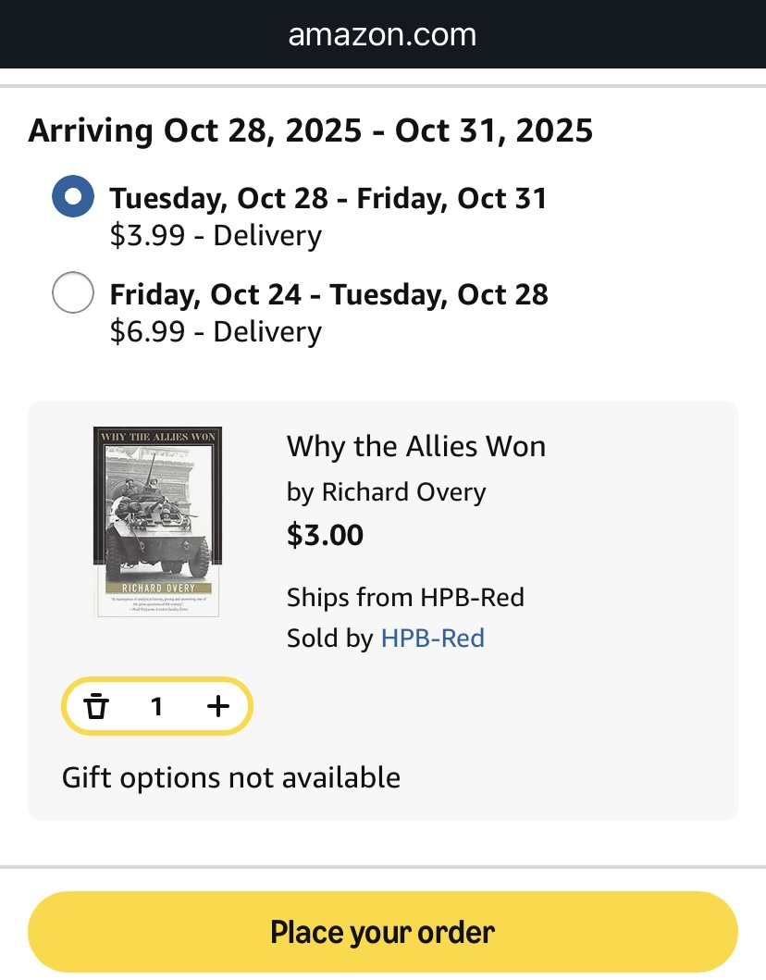The image size is (766, 980).
Task: Click the "$6.99 - Delivery" price text
Action: click(x=216, y=331)
